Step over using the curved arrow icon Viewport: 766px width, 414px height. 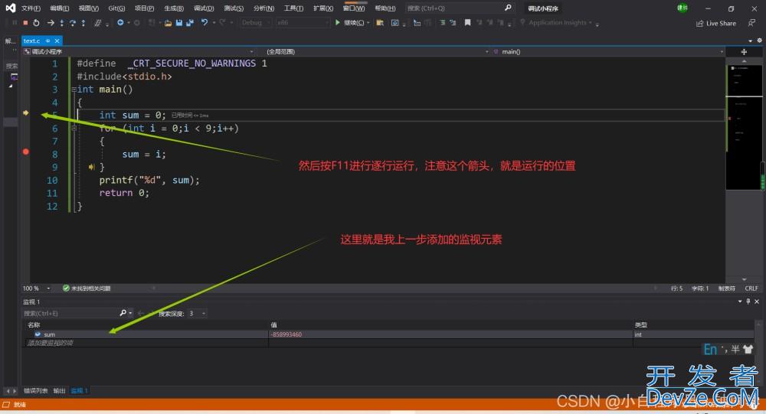pyautogui.click(x=72, y=22)
